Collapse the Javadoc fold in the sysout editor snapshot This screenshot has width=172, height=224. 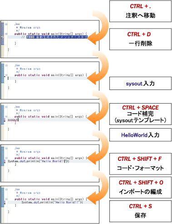click(6, 107)
